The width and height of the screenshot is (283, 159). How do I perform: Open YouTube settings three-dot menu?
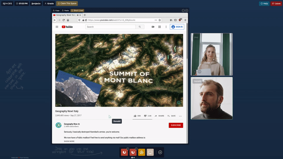pyautogui.click(x=166, y=27)
